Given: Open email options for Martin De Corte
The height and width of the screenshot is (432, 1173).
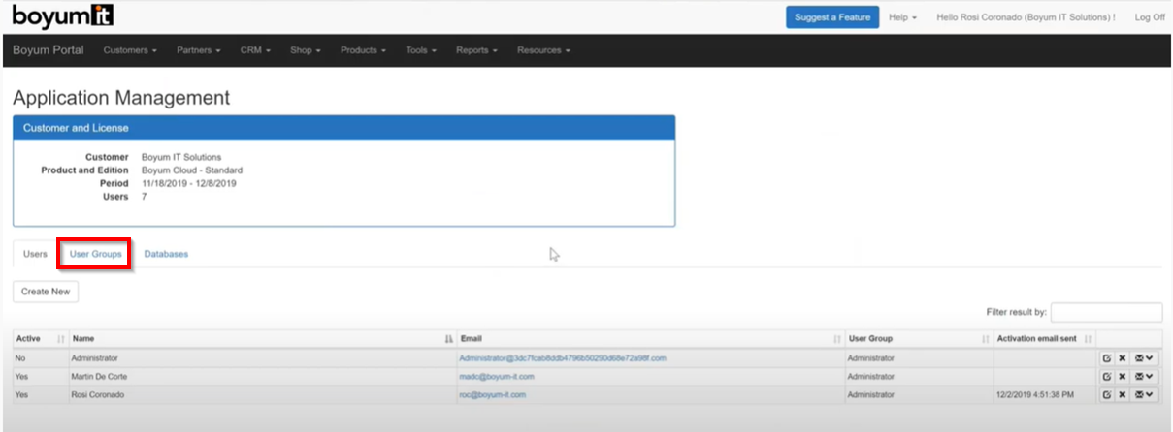Looking at the screenshot, I should 1144,377.
